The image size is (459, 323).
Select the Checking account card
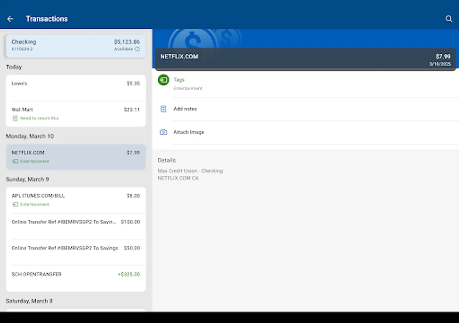click(76, 46)
